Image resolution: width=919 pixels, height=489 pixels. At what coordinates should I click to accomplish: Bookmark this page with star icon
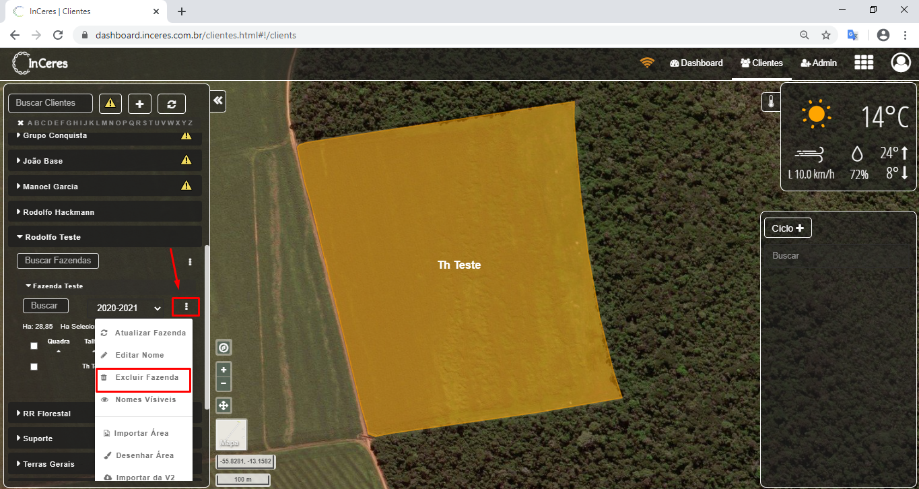pyautogui.click(x=826, y=35)
